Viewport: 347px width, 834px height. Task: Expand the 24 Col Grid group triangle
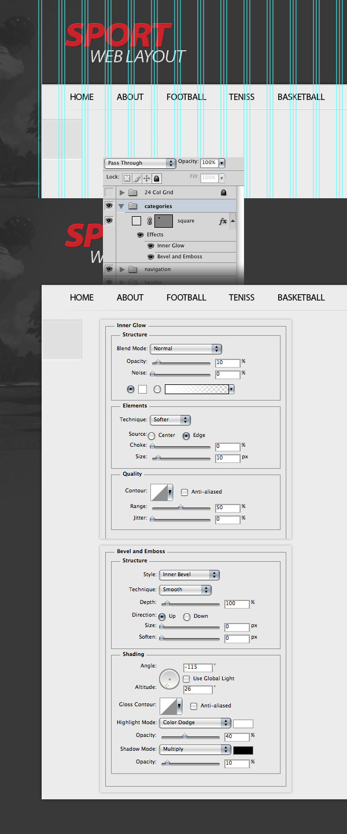(122, 192)
